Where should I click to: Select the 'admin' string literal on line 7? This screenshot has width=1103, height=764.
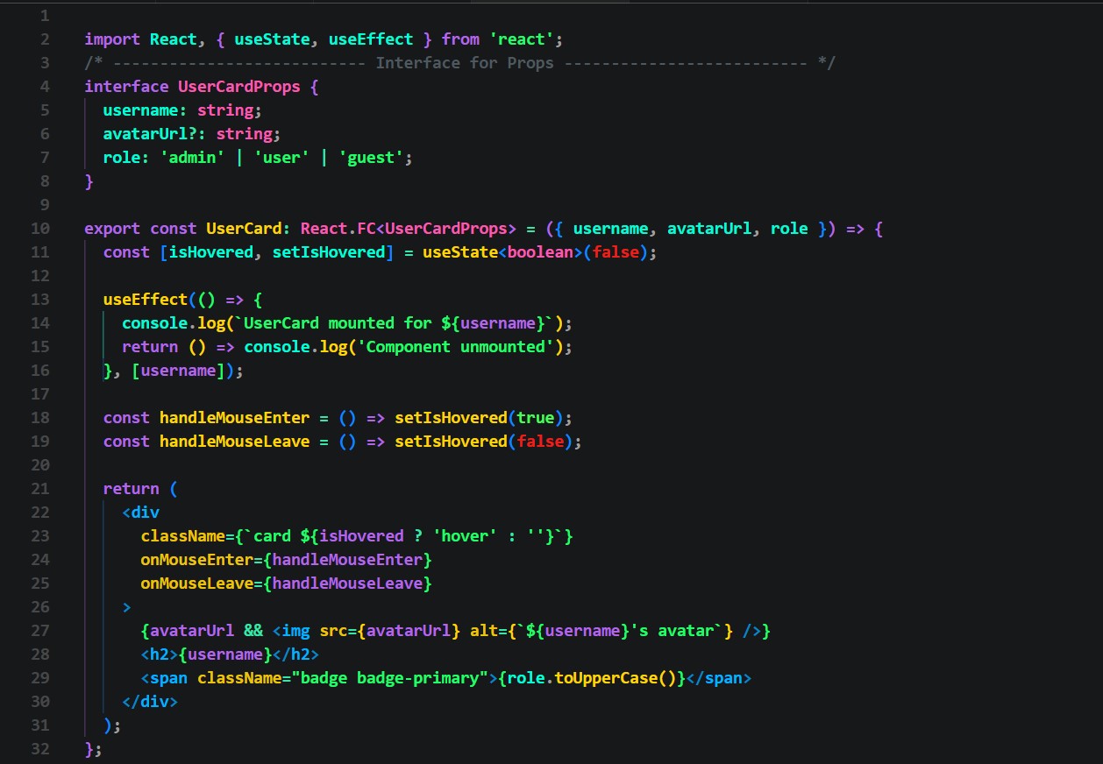[192, 158]
